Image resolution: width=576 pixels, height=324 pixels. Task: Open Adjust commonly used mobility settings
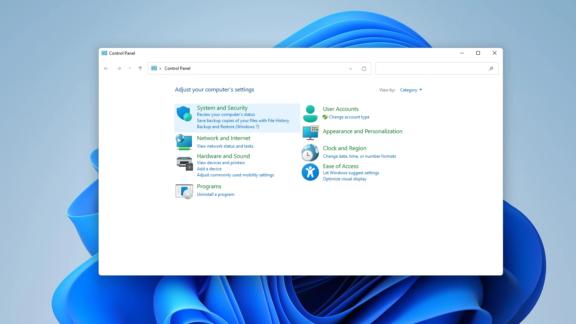click(235, 175)
